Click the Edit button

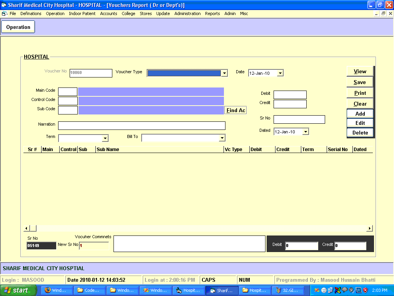(x=360, y=123)
